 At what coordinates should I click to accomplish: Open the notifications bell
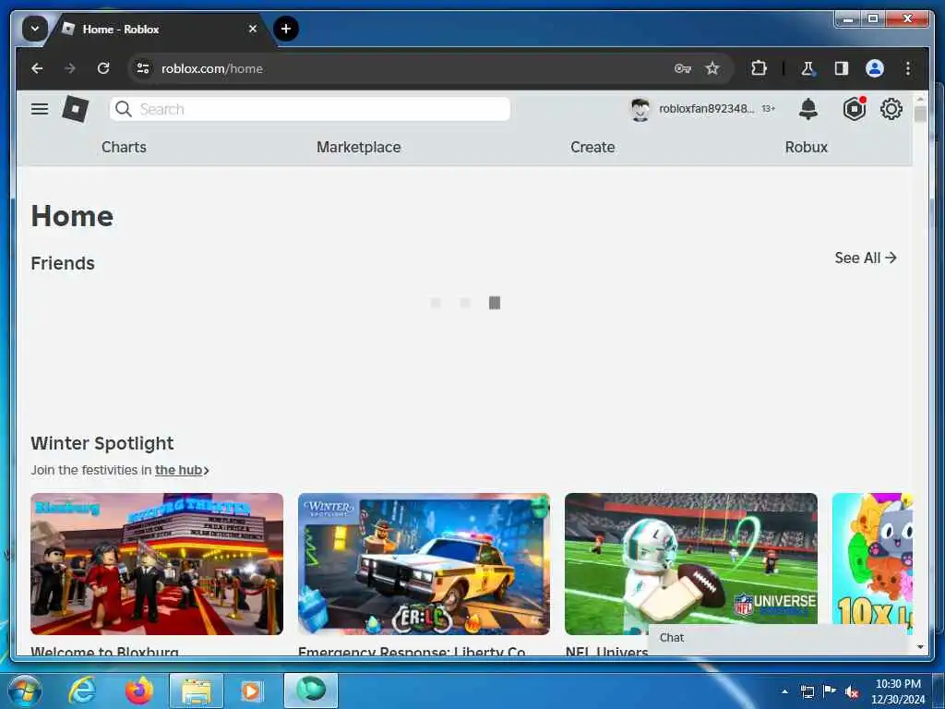coord(808,109)
